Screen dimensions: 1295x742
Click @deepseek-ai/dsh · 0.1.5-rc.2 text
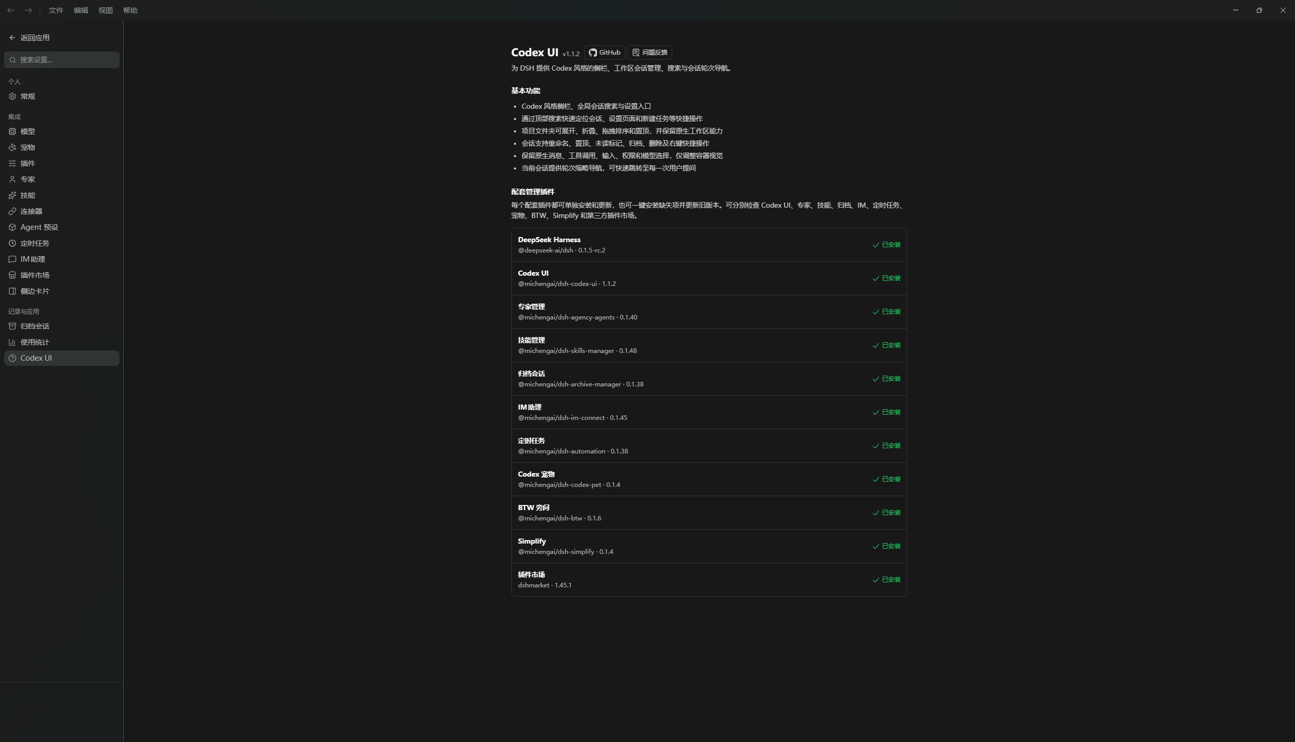pos(561,250)
